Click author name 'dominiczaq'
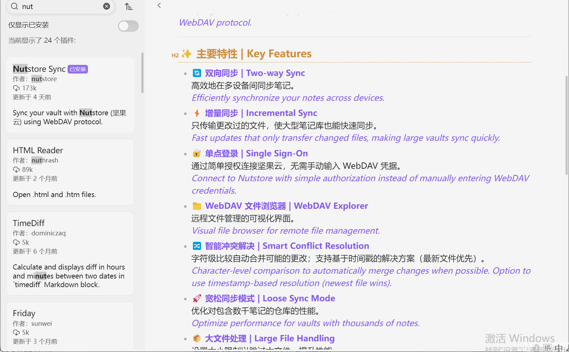The width and height of the screenshot is (569, 352). click(48, 233)
